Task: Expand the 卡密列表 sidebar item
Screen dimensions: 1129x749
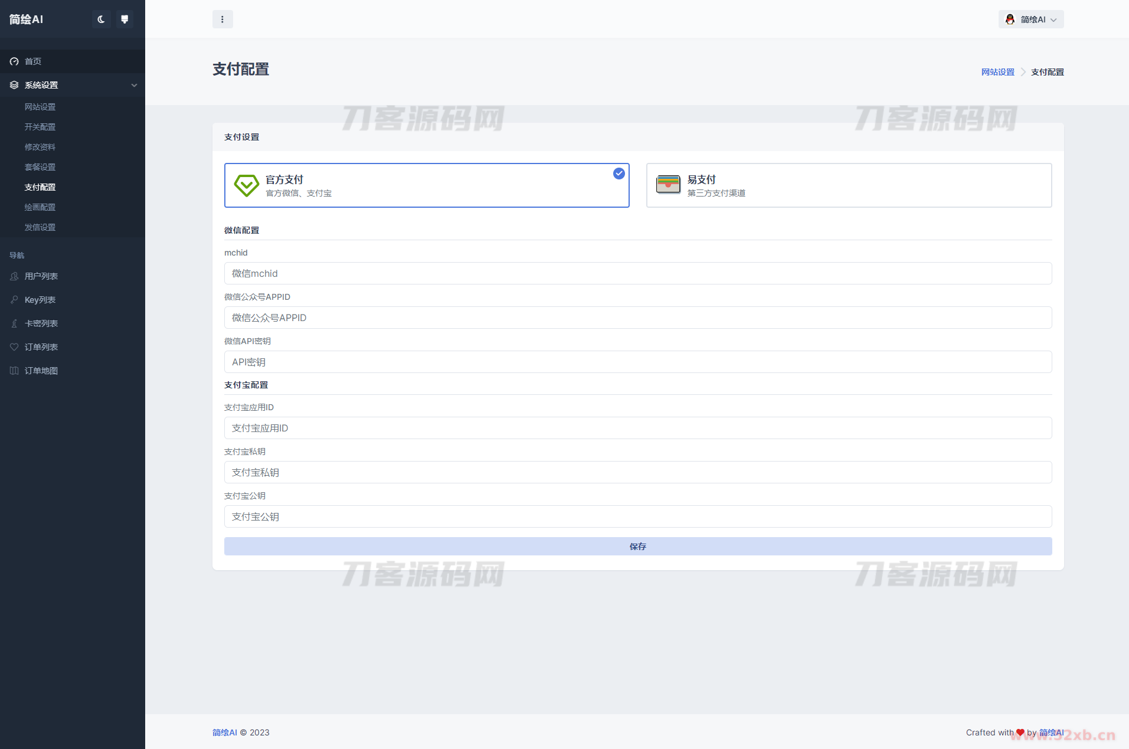Action: [x=41, y=323]
